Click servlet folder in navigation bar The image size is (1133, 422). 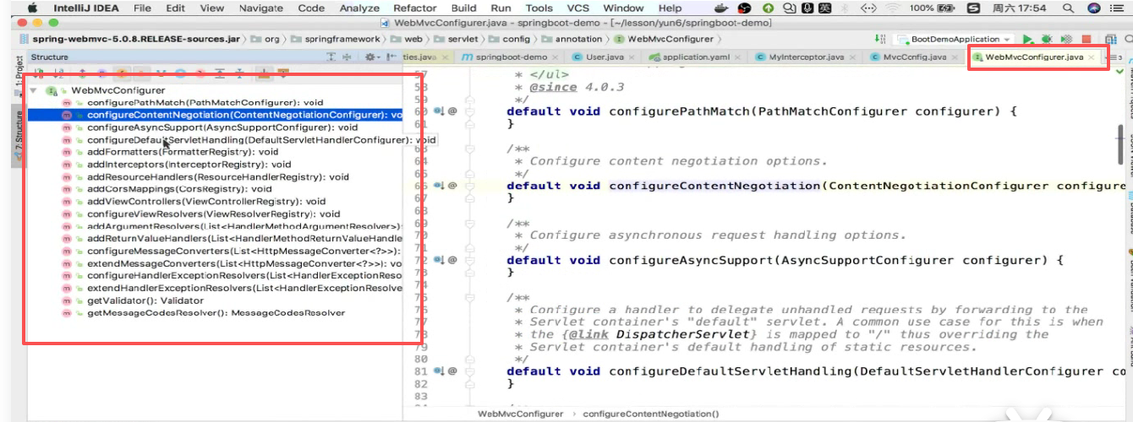(x=456, y=39)
